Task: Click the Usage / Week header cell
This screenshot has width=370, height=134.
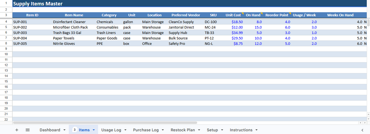Action: click(304, 15)
